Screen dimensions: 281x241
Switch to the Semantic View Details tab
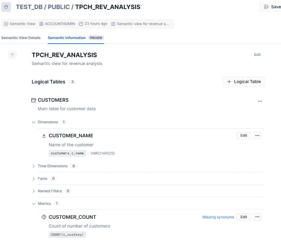[x=21, y=38]
